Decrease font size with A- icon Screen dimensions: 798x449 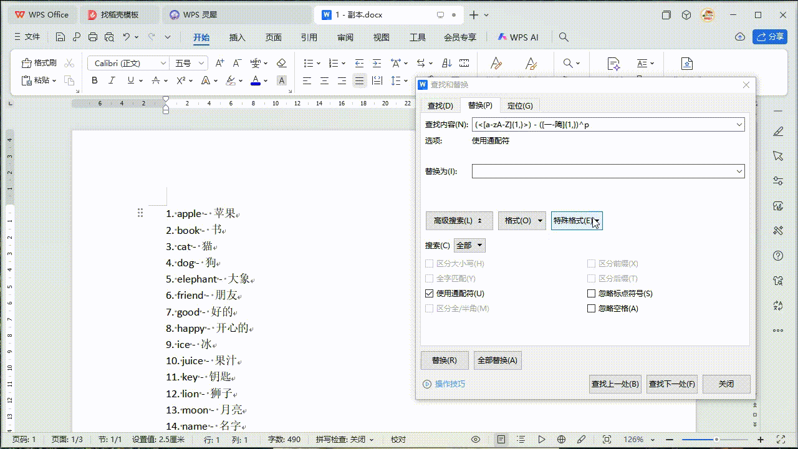tap(237, 63)
